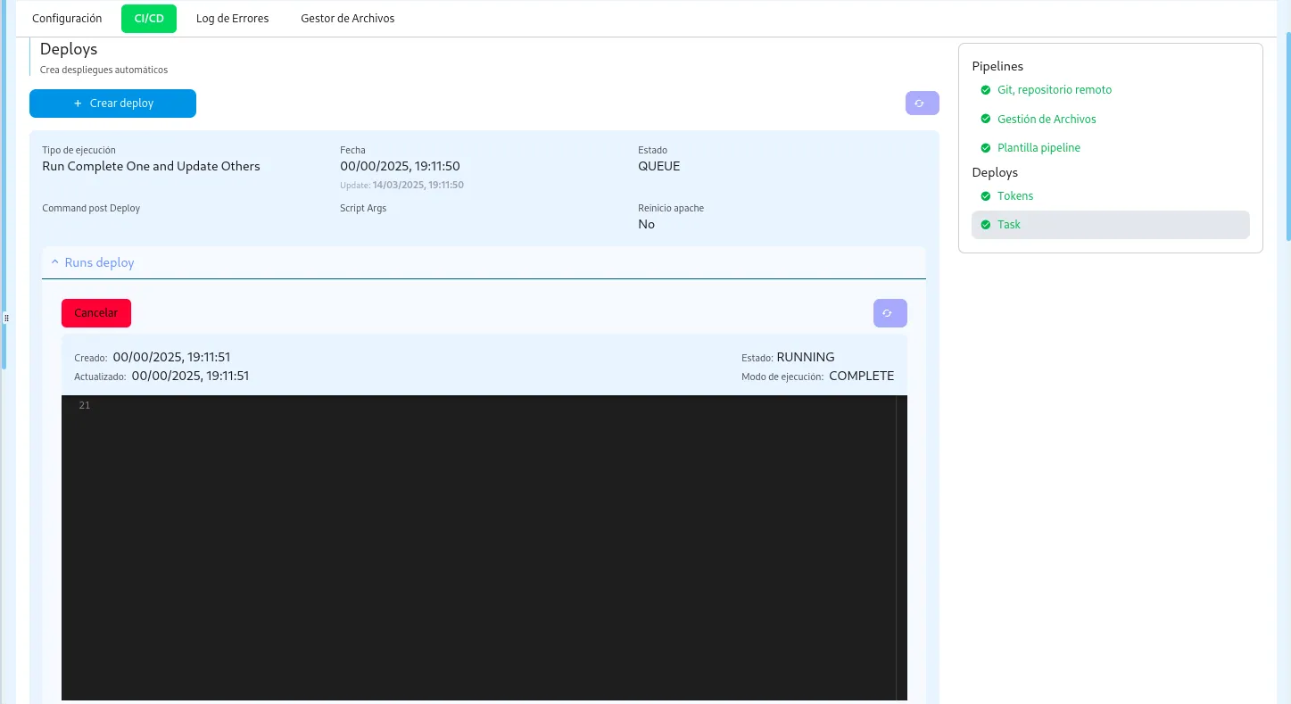Viewport: 1291px width, 704px height.
Task: Click the 'Crea despliegues automáticos' subtitle
Action: coord(103,70)
